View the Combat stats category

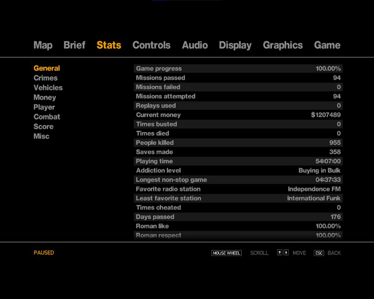point(47,117)
